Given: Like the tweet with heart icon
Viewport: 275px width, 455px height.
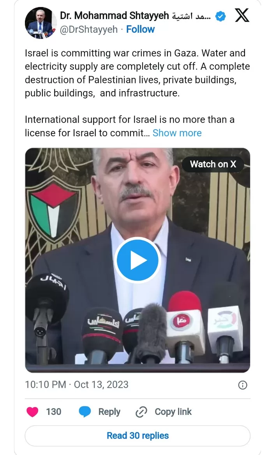Looking at the screenshot, I should [32, 412].
